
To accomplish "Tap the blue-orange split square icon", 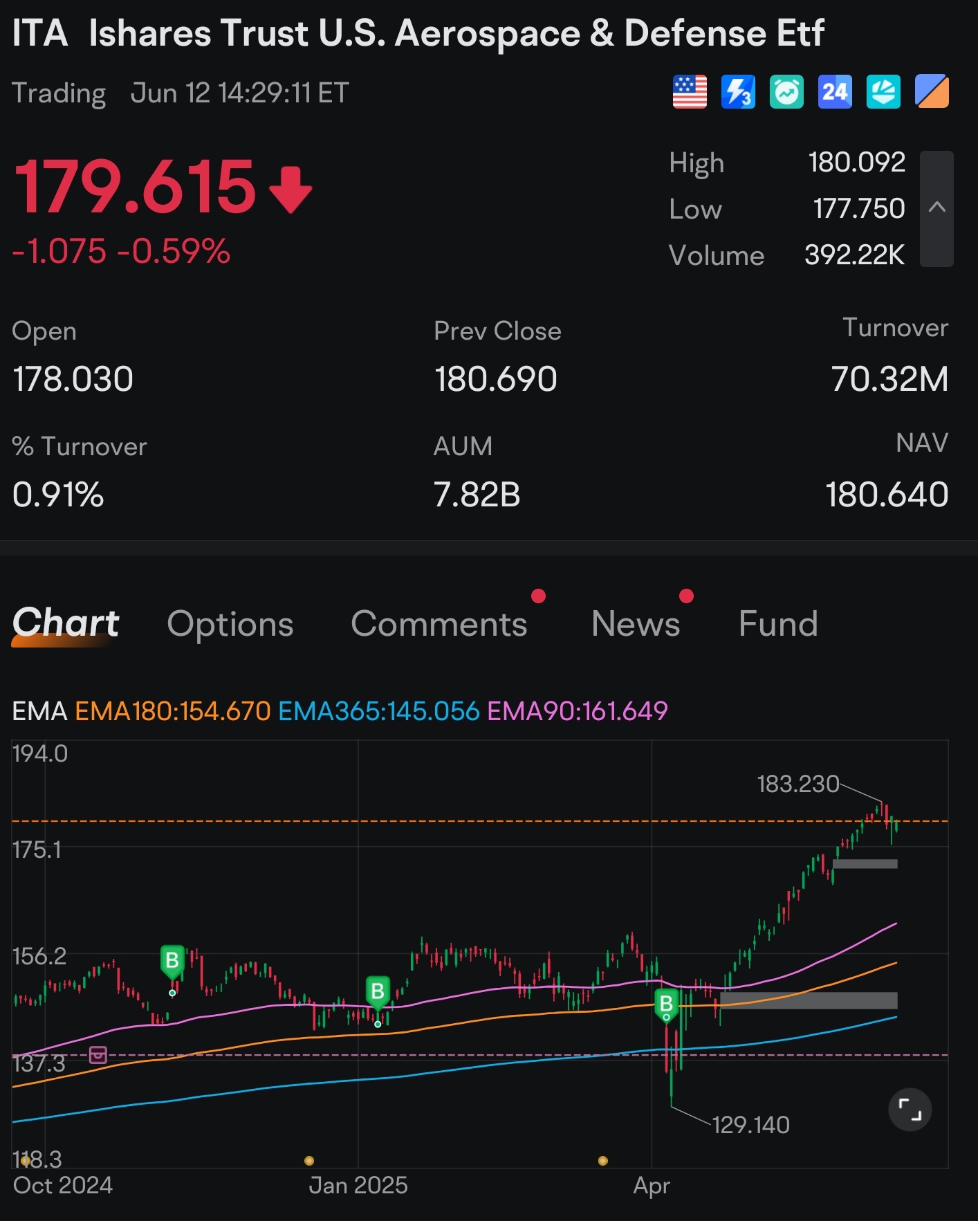I will point(932,92).
